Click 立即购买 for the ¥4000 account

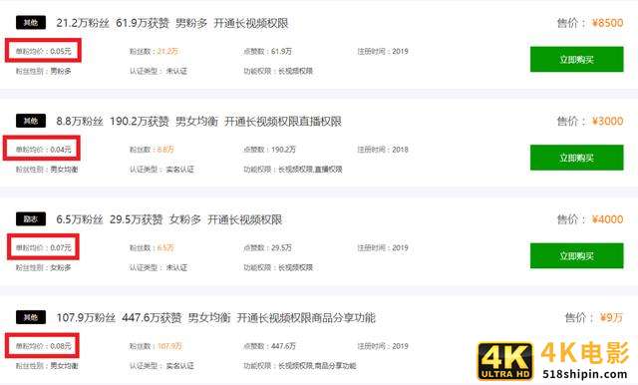tap(576, 255)
